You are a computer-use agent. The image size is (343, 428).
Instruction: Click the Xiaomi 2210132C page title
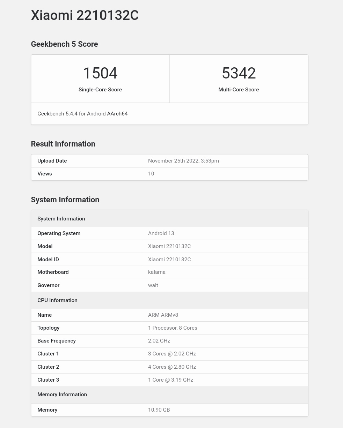point(85,15)
